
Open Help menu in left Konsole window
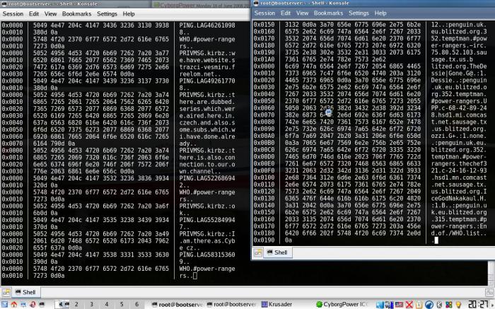click(x=129, y=14)
